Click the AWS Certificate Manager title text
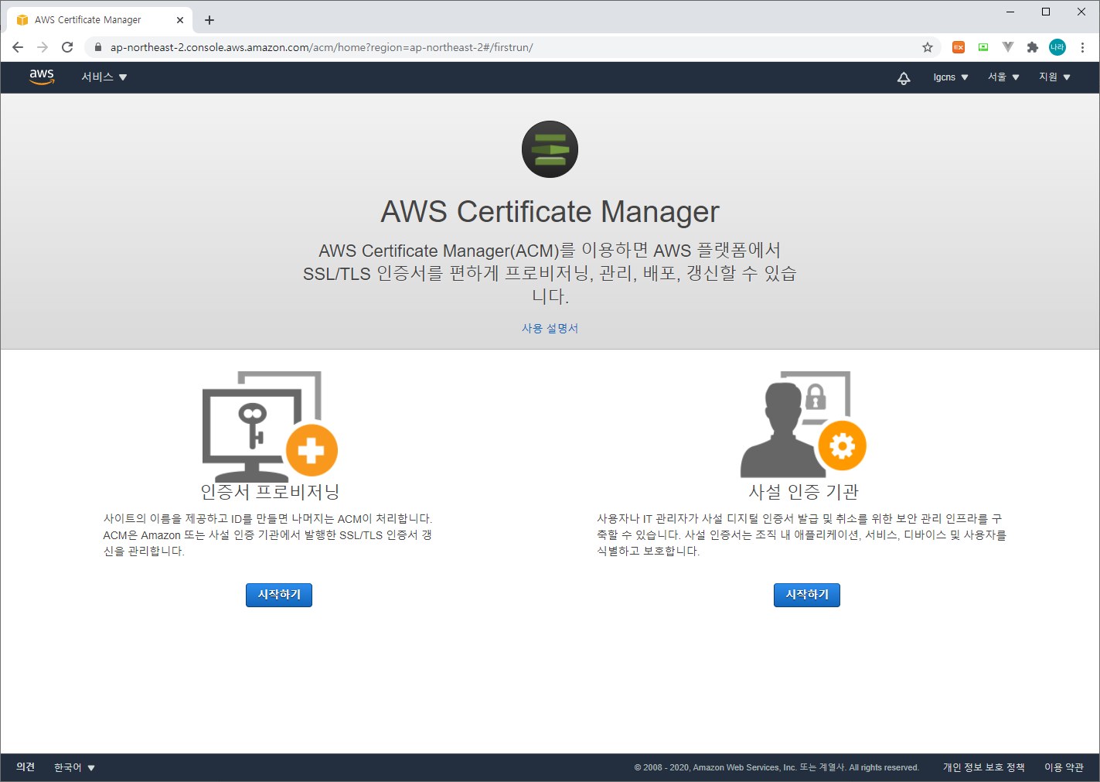Image resolution: width=1100 pixels, height=782 pixels. 550,211
